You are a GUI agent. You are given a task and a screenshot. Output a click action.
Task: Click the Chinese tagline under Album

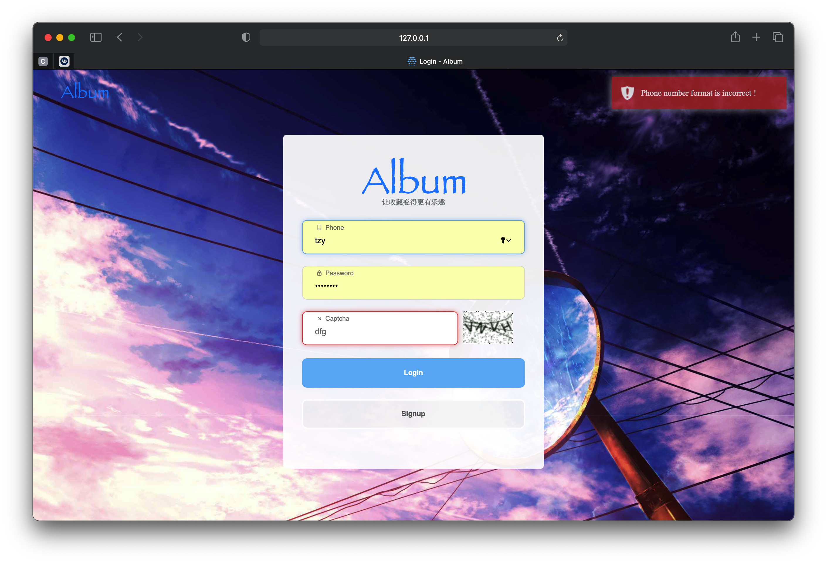(x=413, y=202)
